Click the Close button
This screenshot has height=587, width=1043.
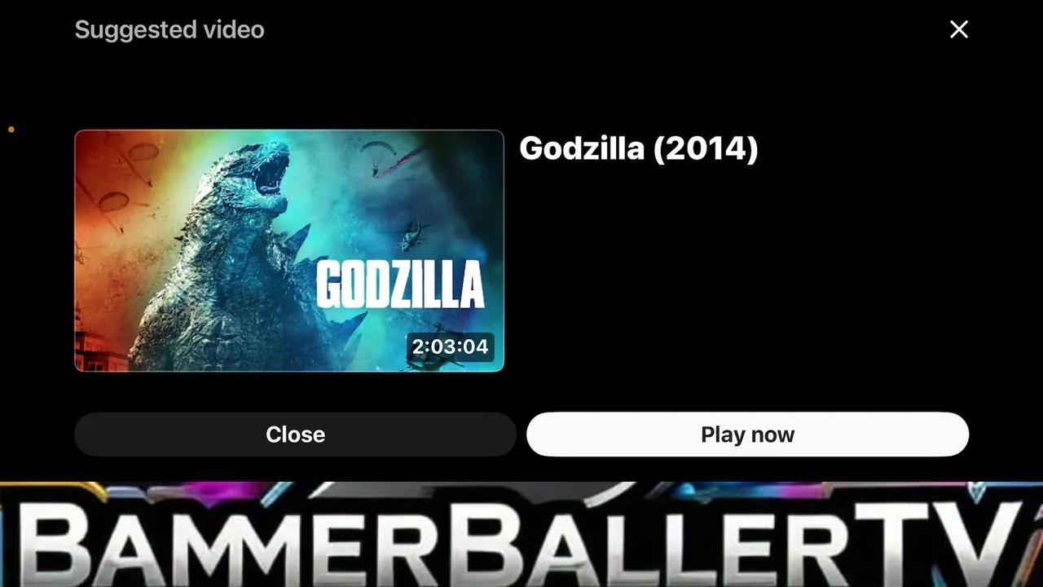point(295,435)
